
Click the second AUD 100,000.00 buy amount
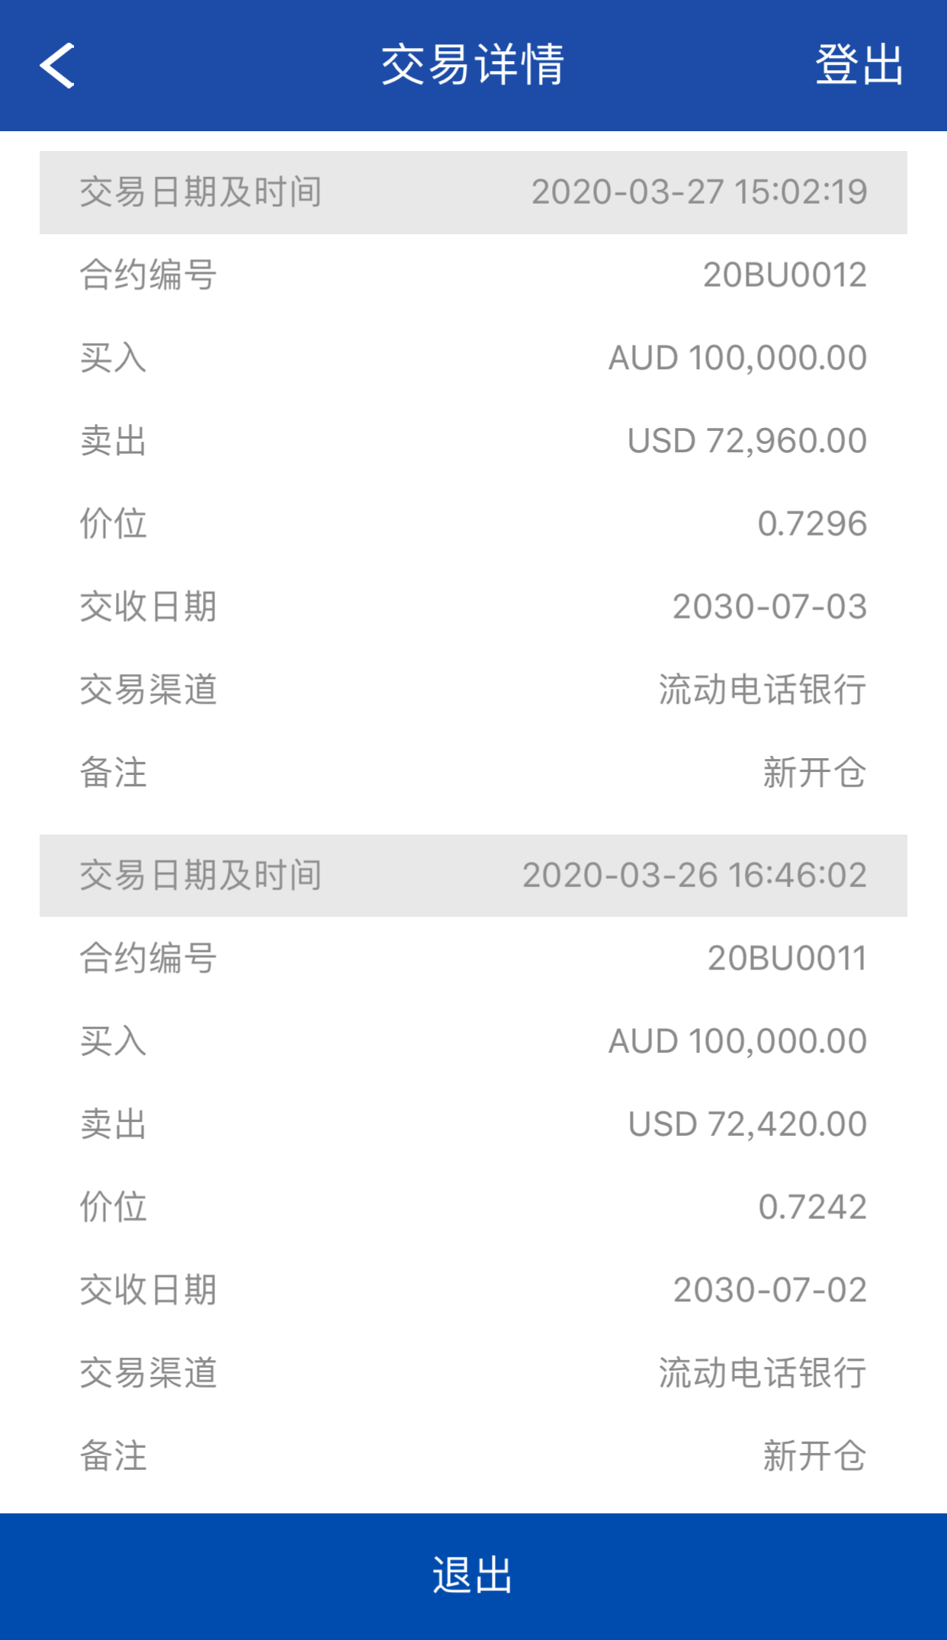737,1041
